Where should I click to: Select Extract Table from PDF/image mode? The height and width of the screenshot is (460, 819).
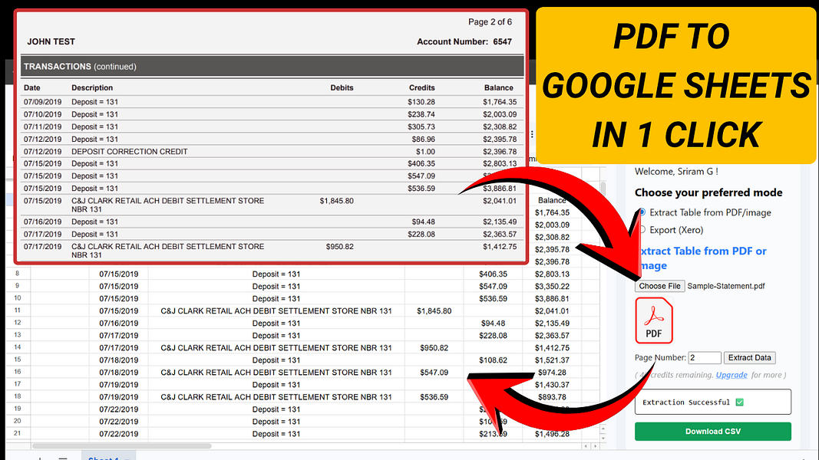(642, 212)
